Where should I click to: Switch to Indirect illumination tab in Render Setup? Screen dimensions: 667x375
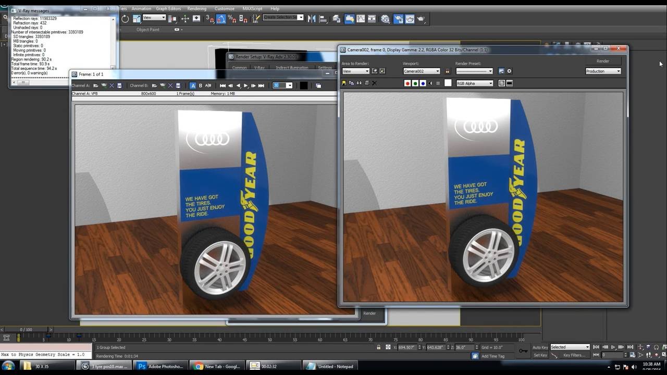[292, 68]
